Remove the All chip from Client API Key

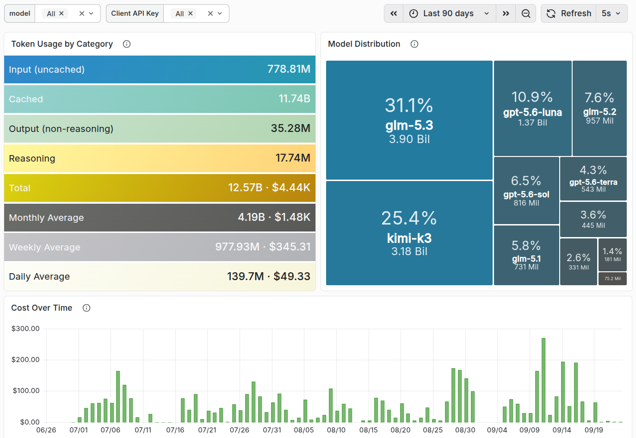point(191,13)
